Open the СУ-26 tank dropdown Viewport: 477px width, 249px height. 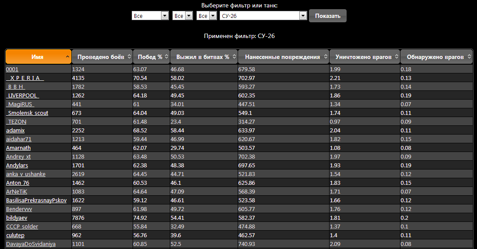pos(302,16)
